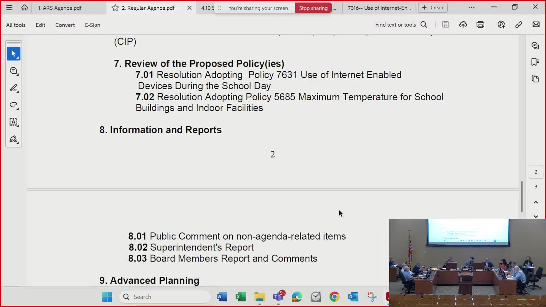Open File Explorer from the taskbar
Screen dimensions: 546x307
[259, 297]
